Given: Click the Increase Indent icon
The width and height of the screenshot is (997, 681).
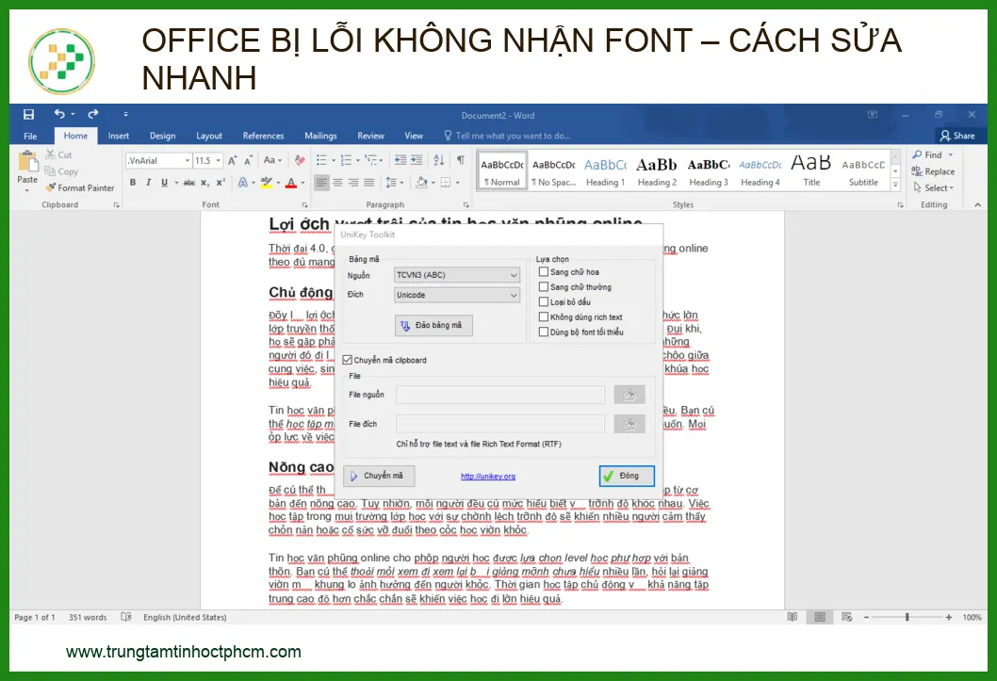Looking at the screenshot, I should (x=417, y=160).
